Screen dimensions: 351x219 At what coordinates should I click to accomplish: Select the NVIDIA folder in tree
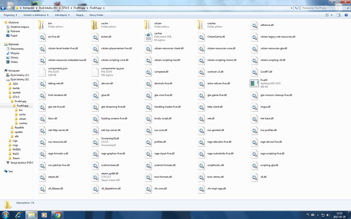[17, 149]
